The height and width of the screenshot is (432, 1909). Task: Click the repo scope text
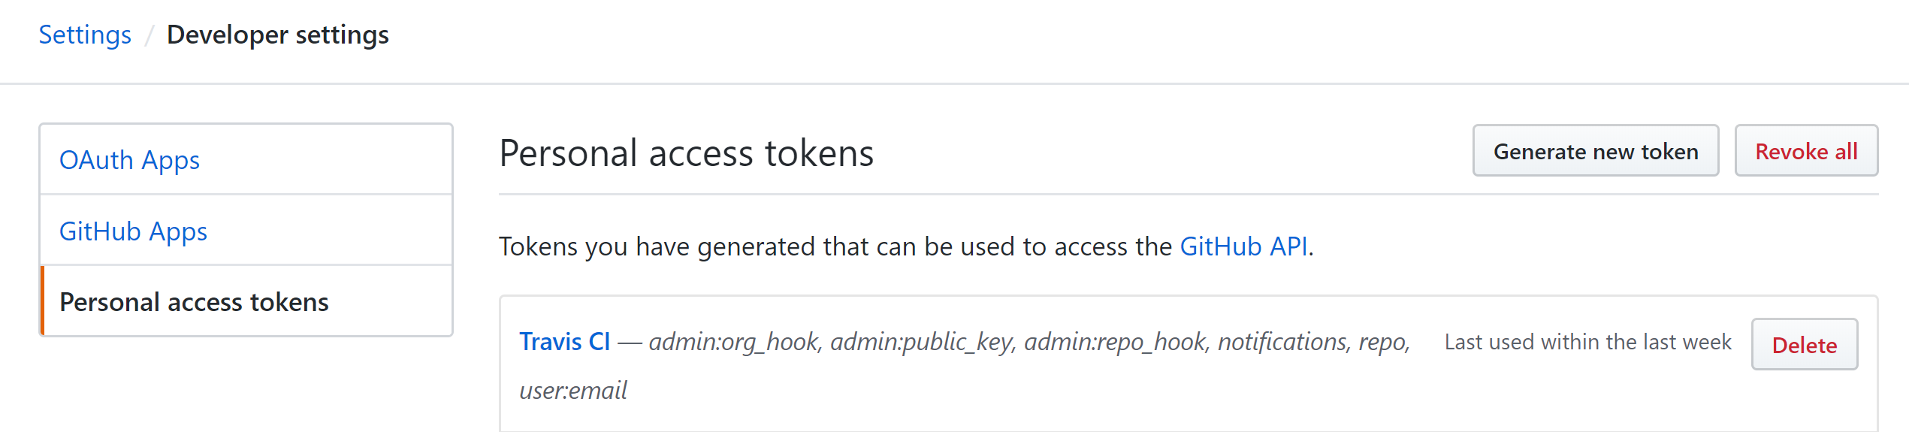point(1382,342)
